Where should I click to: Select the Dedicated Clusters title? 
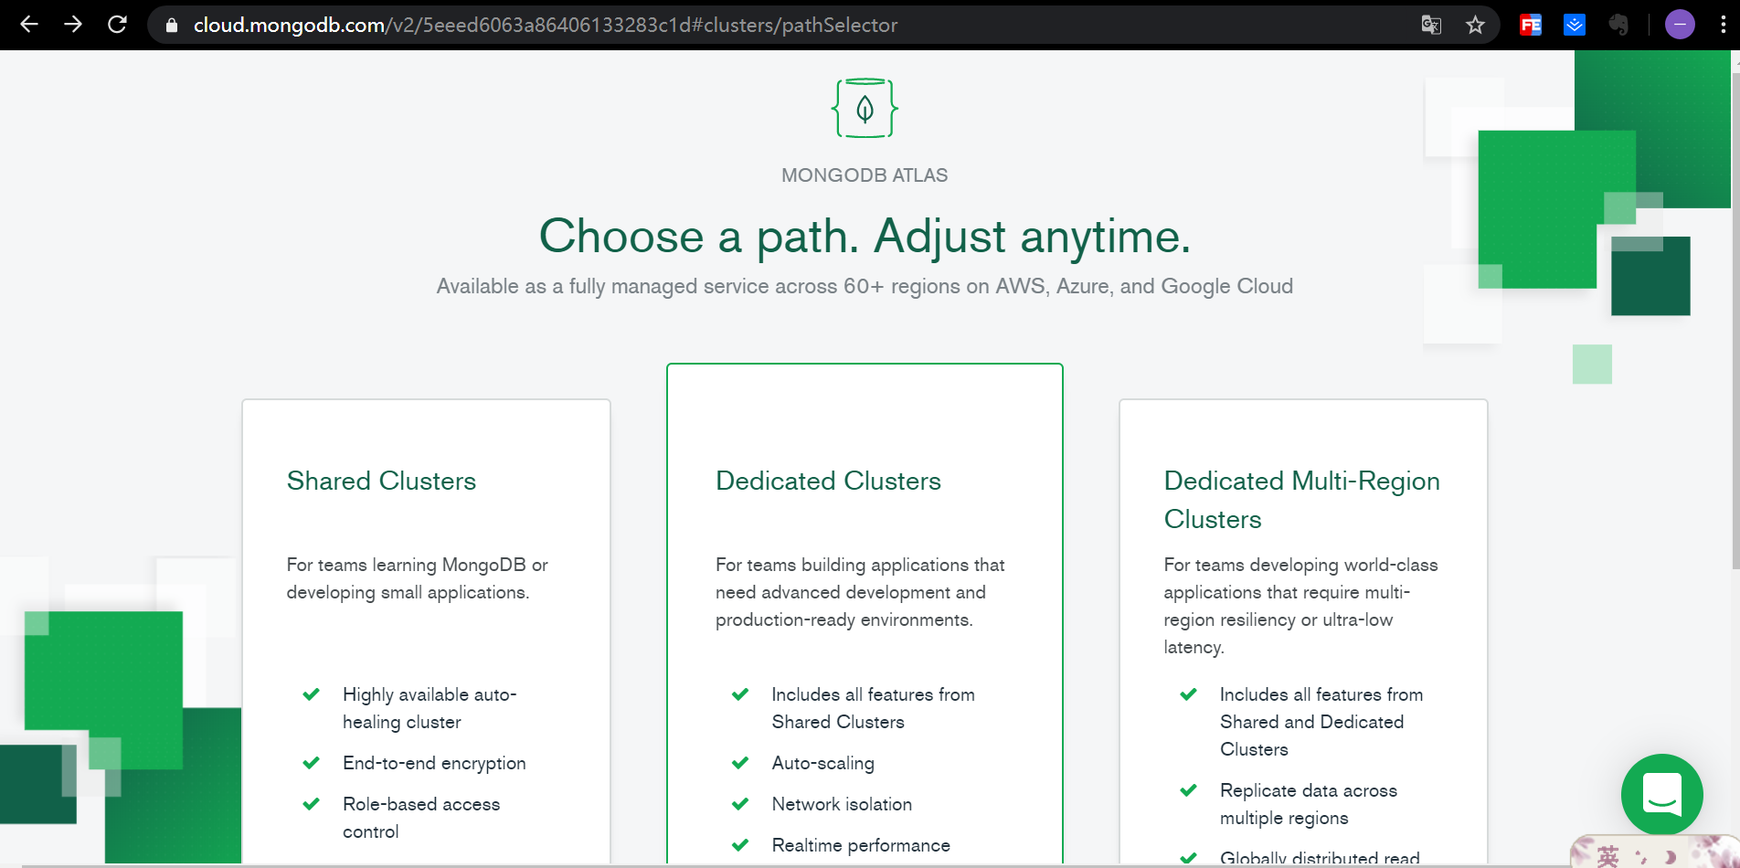pos(828,481)
